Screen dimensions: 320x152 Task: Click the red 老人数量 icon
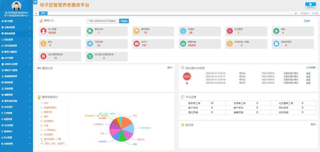[x=43, y=31]
